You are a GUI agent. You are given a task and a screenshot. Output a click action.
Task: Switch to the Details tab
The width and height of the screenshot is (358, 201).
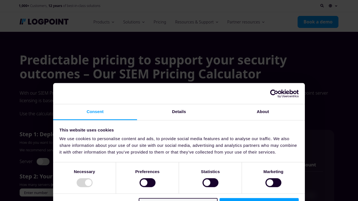[x=179, y=112]
